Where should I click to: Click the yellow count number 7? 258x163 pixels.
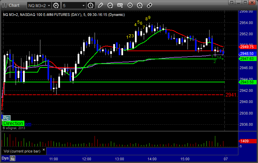[144, 27]
